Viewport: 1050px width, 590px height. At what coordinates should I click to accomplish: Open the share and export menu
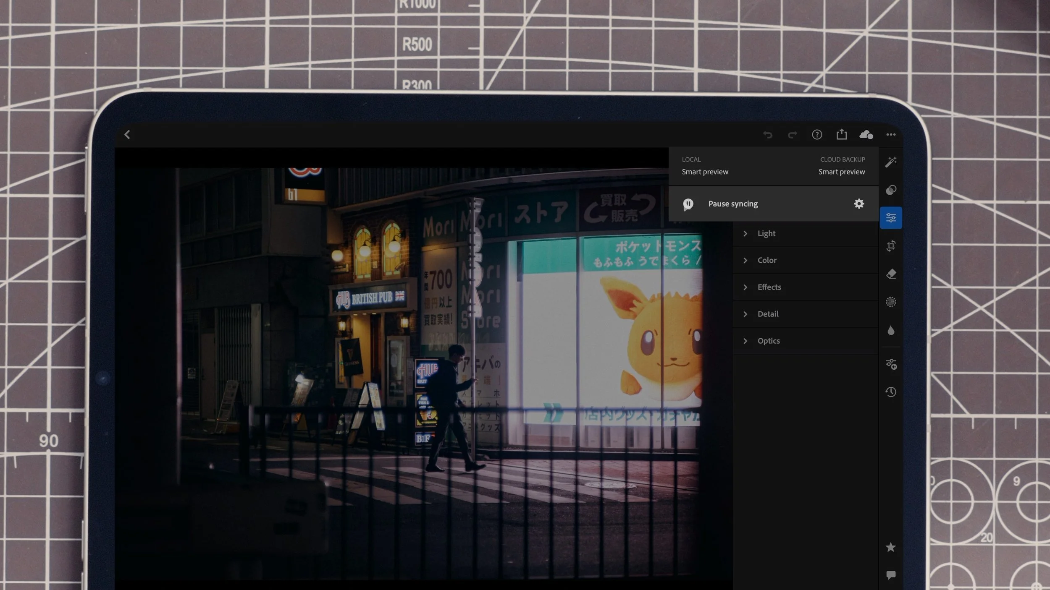coord(842,134)
